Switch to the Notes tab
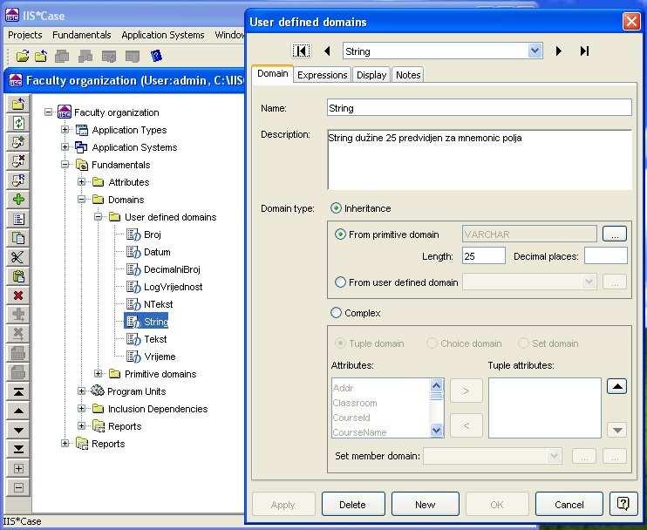Screen dimensions: 647x530 (x=408, y=75)
